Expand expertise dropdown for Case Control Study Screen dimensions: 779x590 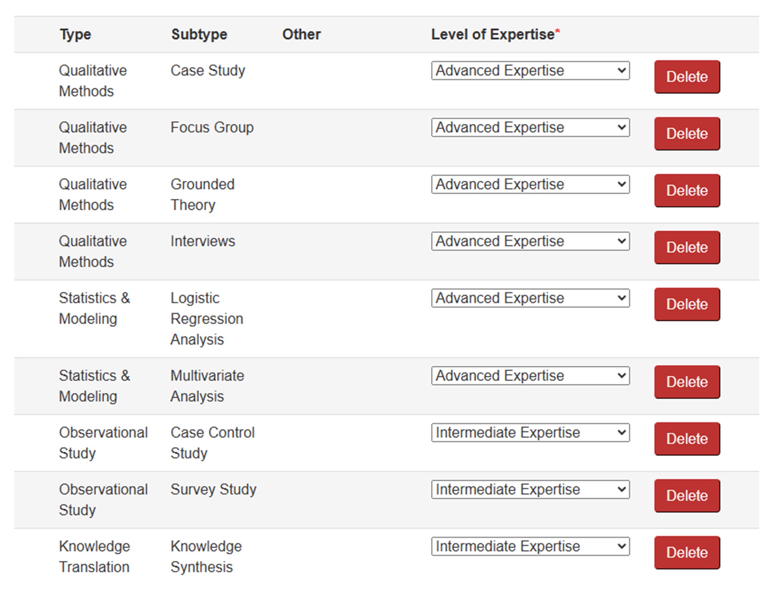tap(530, 433)
